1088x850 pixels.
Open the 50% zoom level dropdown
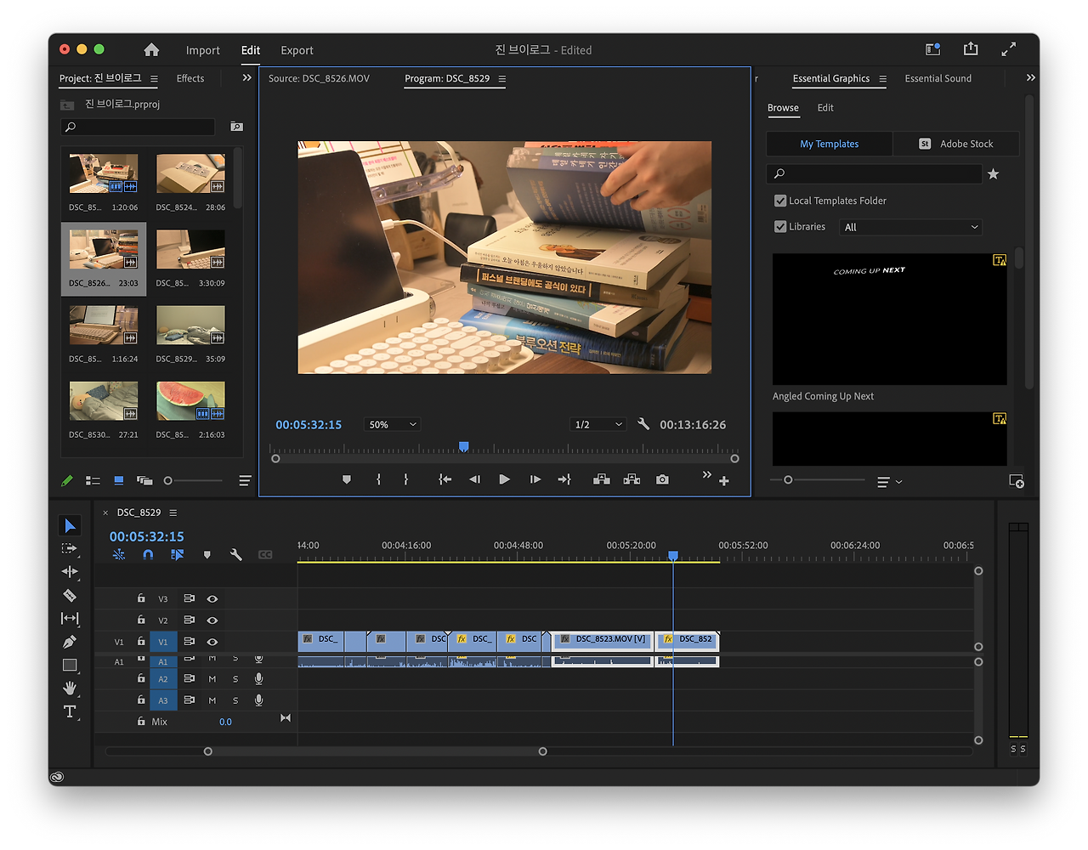[392, 424]
